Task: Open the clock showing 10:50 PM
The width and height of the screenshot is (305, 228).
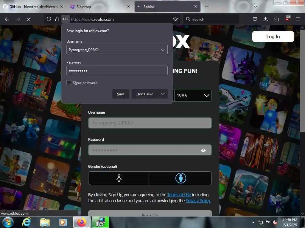Action: [x=290, y=222]
